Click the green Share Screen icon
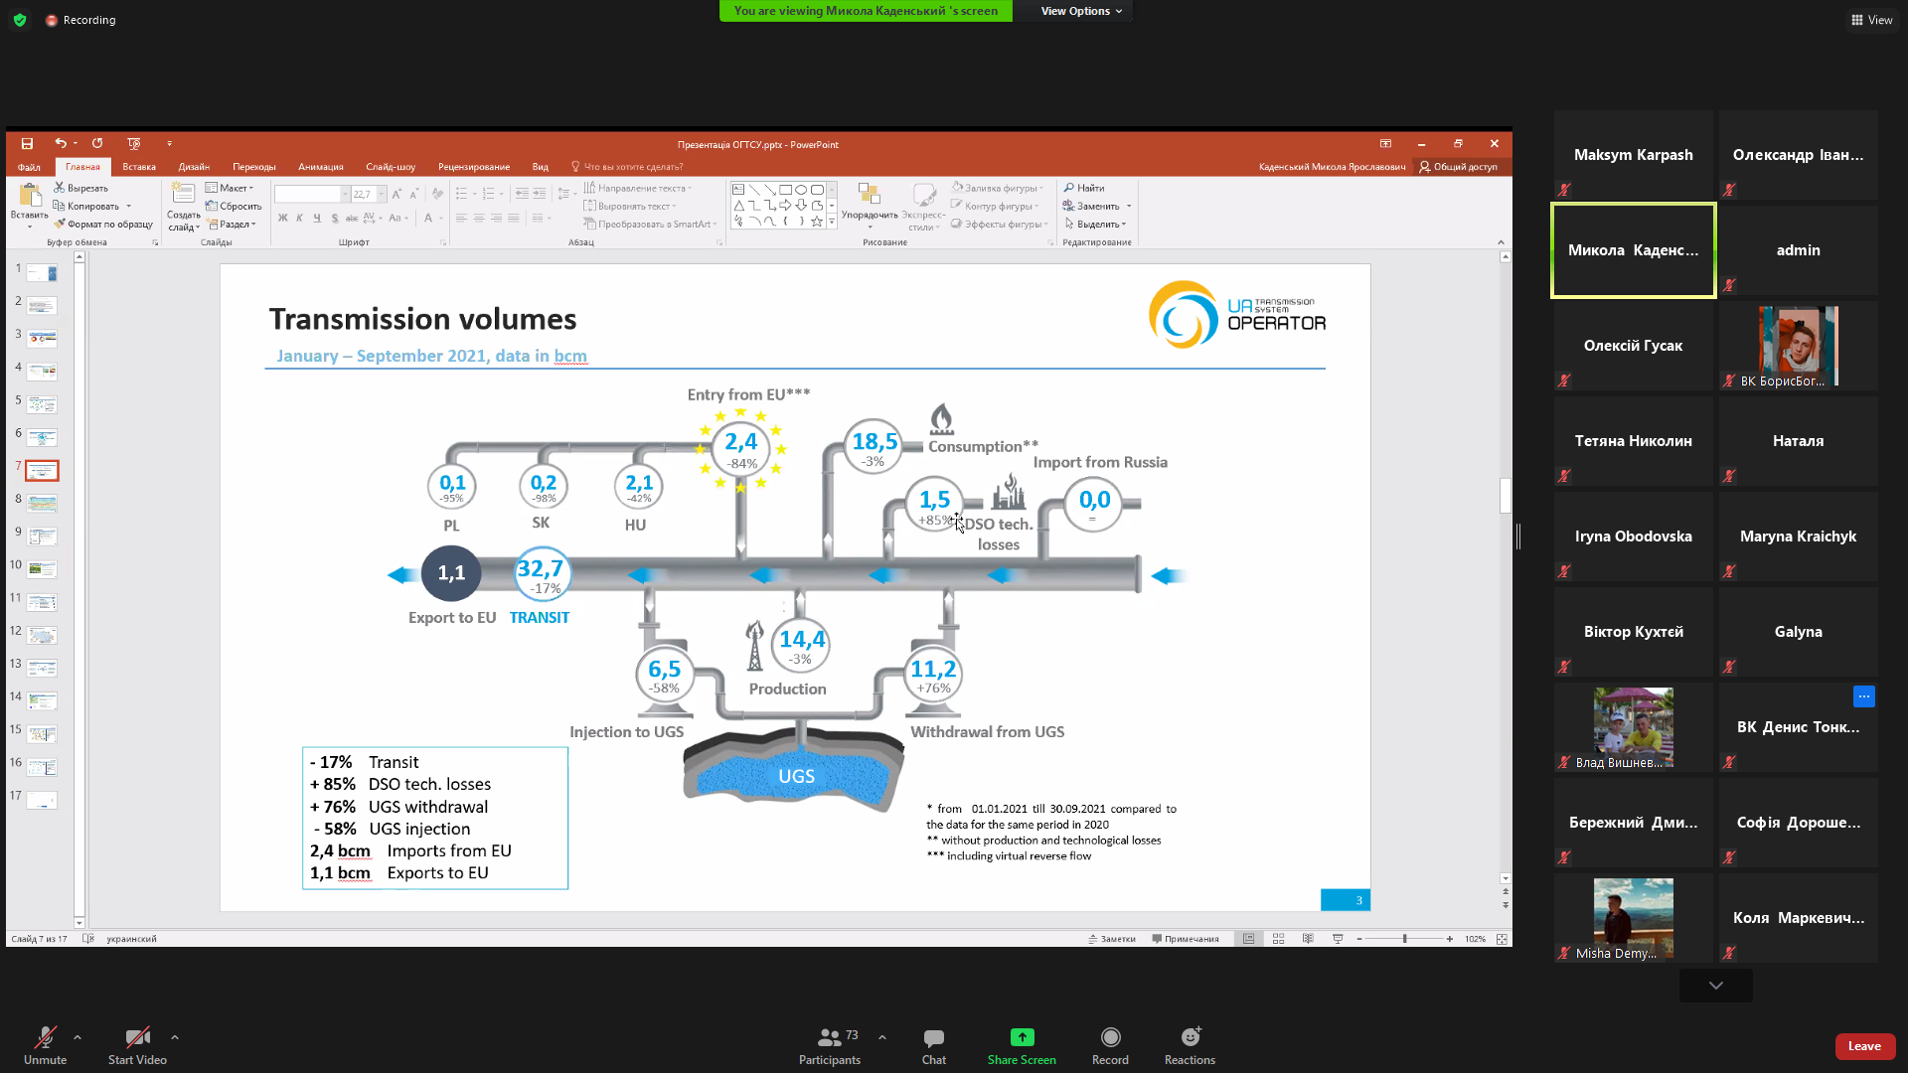Image resolution: width=1908 pixels, height=1073 pixels. 1022,1037
